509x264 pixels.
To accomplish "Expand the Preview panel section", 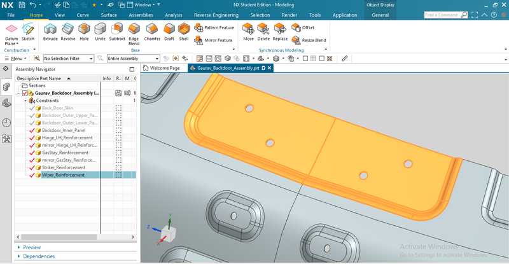I will coord(32,247).
